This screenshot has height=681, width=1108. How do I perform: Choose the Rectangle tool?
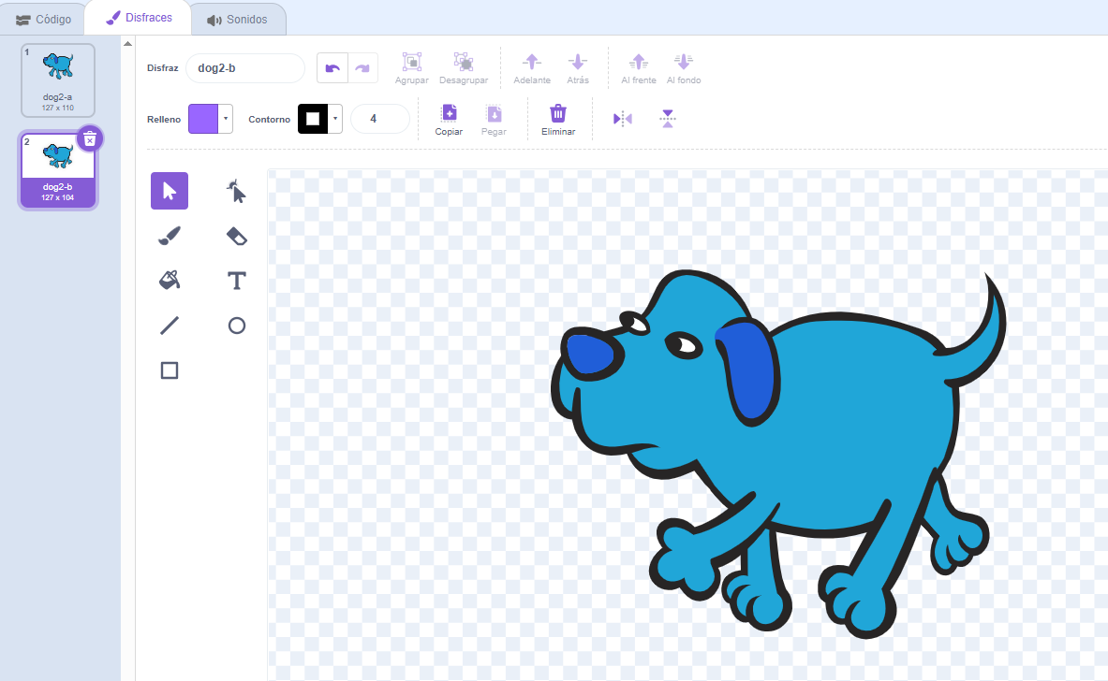(x=170, y=370)
